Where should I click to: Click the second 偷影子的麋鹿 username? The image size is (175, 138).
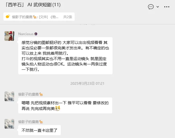pyautogui.click(x=28, y=122)
